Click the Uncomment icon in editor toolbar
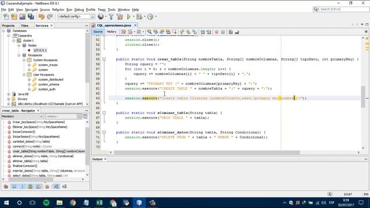 237,32
